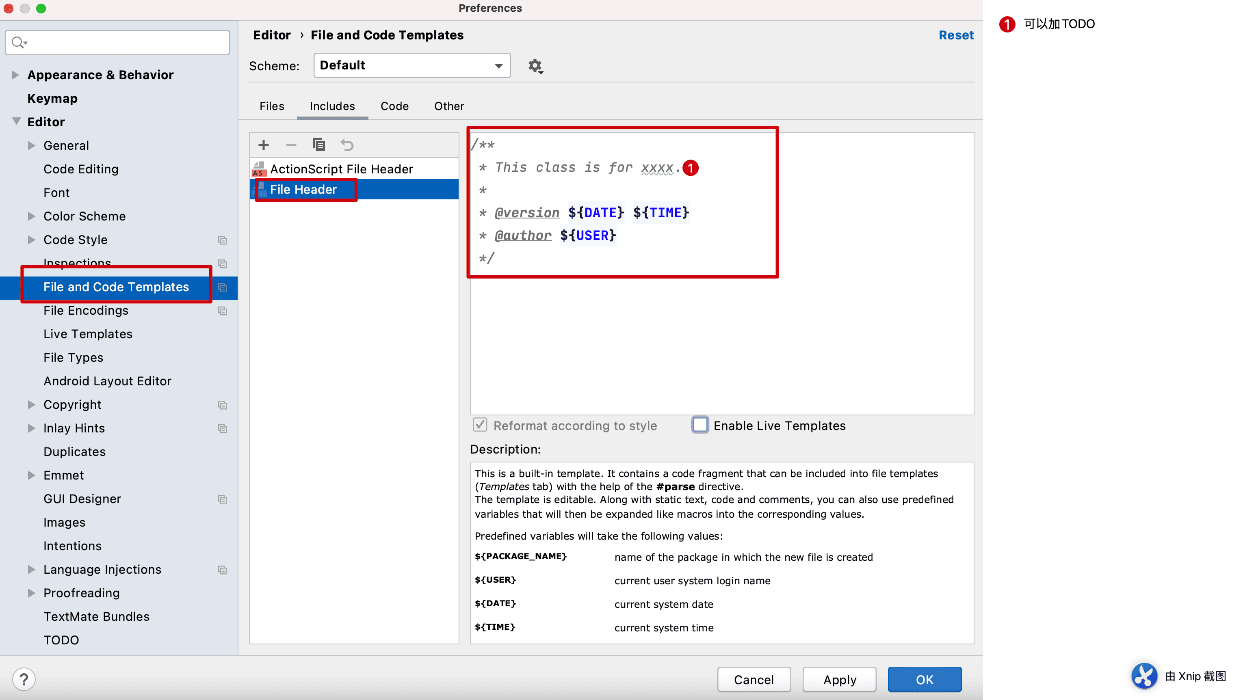Click the copy icon beside Code Style
The image size is (1243, 700).
(x=223, y=240)
